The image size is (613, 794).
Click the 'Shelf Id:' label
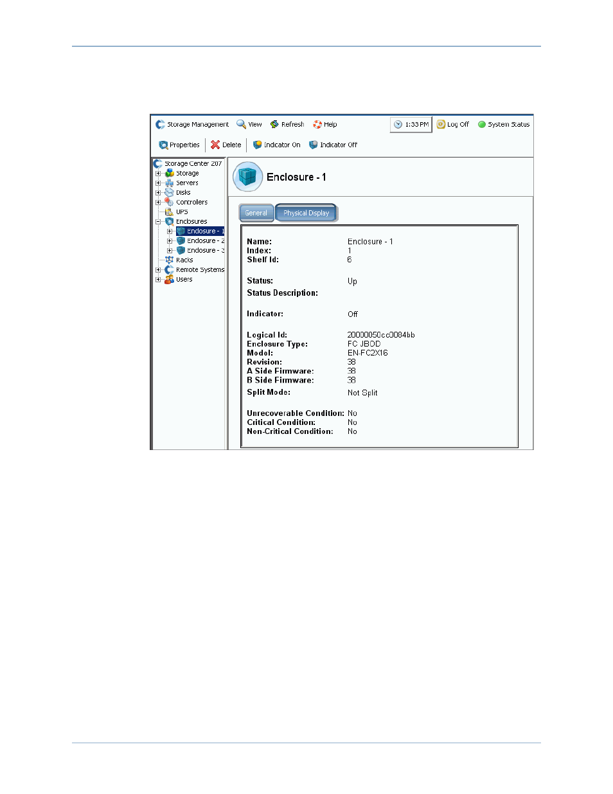coord(263,260)
